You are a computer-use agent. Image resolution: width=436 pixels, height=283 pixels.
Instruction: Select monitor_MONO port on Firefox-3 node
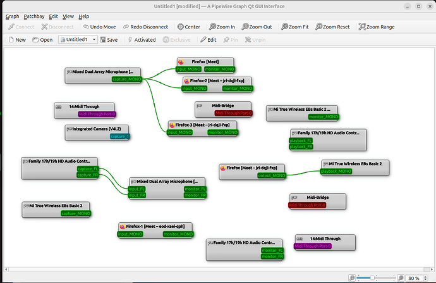[223, 132]
